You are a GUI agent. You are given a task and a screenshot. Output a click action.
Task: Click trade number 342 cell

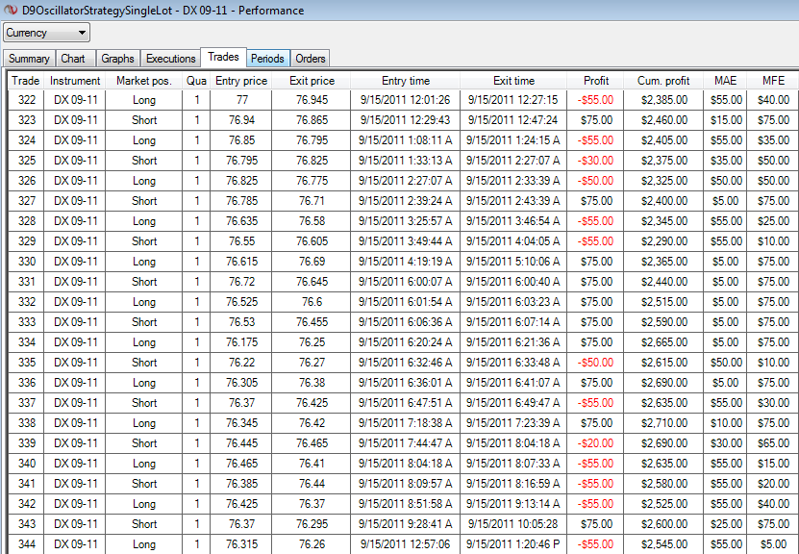[27, 504]
